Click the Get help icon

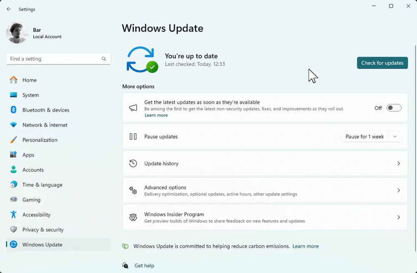click(125, 266)
